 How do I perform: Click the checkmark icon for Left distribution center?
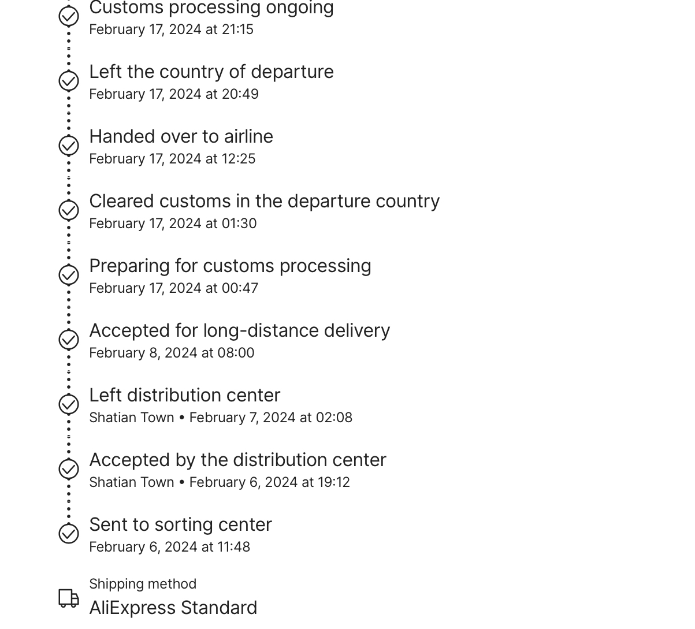pos(69,404)
